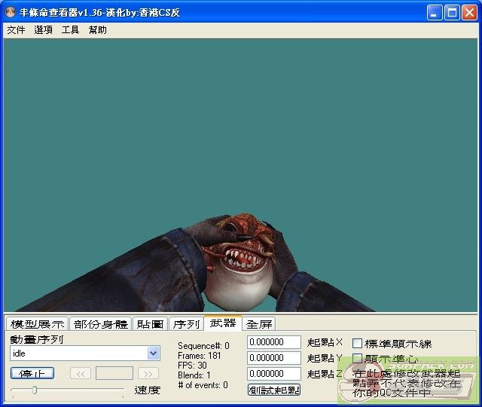482x407 pixels.
Task: Click the 起點Y origin input field
Action: click(273, 358)
